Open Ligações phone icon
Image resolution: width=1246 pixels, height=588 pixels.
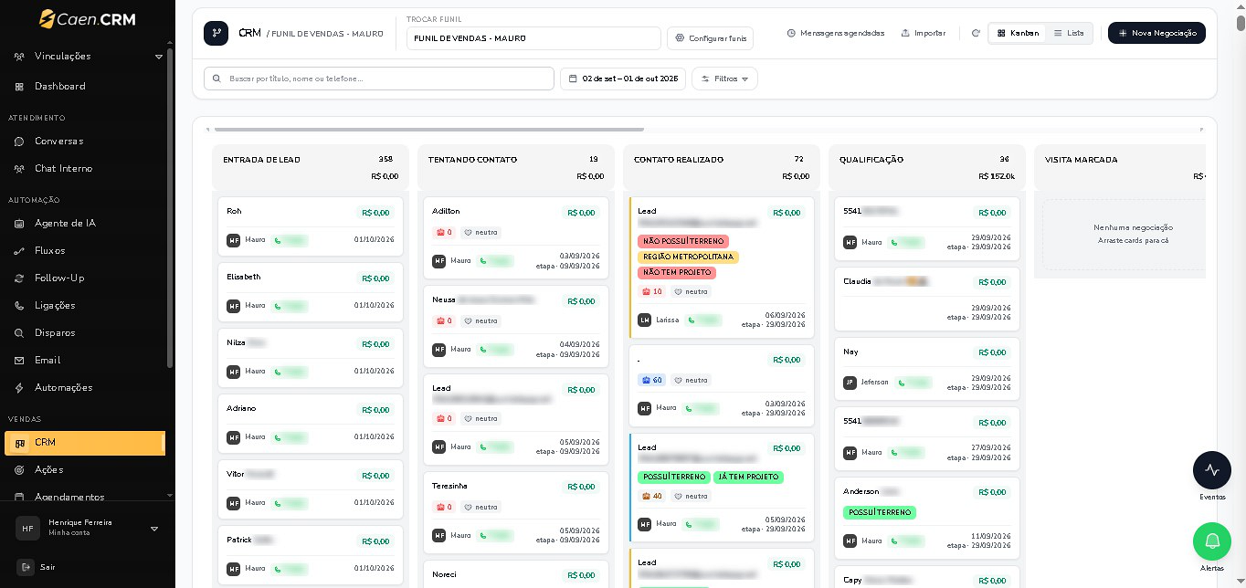tap(19, 306)
